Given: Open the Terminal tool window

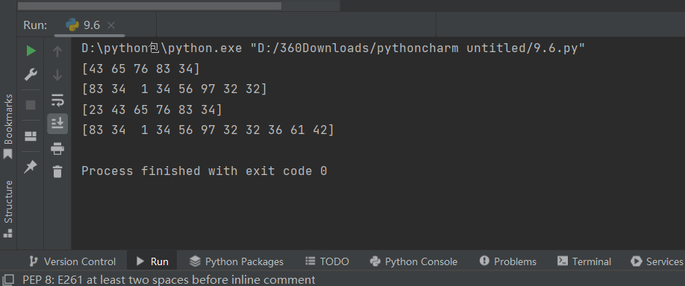Looking at the screenshot, I should pyautogui.click(x=584, y=261).
